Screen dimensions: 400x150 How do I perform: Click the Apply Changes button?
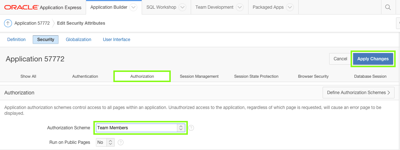point(373,59)
